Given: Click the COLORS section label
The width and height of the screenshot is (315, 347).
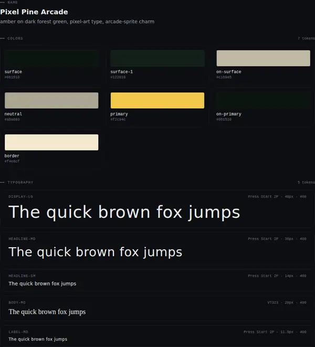Looking at the screenshot, I should (15, 38).
